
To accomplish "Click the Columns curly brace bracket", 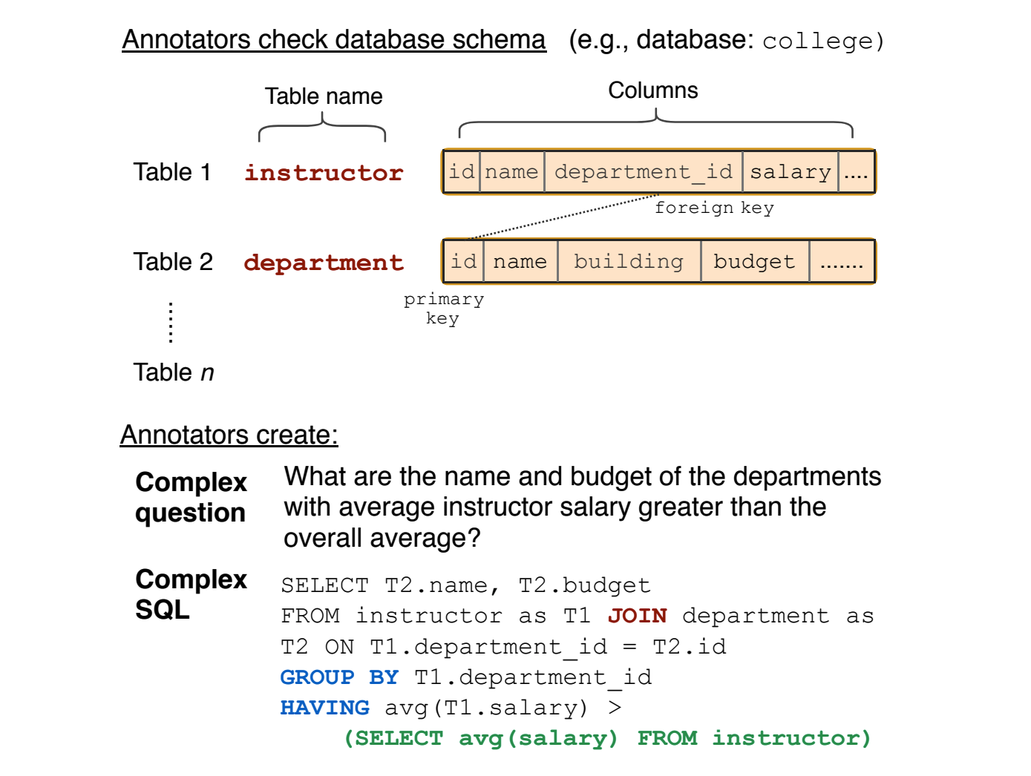I will (x=656, y=122).
